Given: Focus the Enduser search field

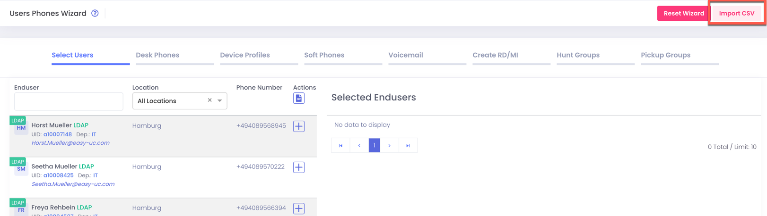Looking at the screenshot, I should (x=69, y=101).
